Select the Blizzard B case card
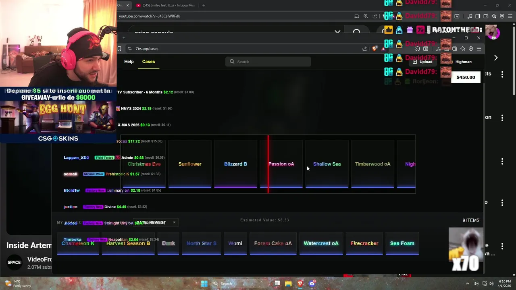The height and width of the screenshot is (290, 516). click(x=235, y=164)
